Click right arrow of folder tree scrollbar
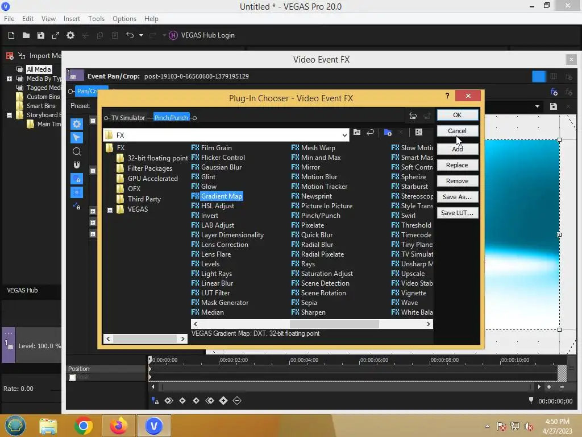This screenshot has height=437, width=582. click(x=182, y=339)
